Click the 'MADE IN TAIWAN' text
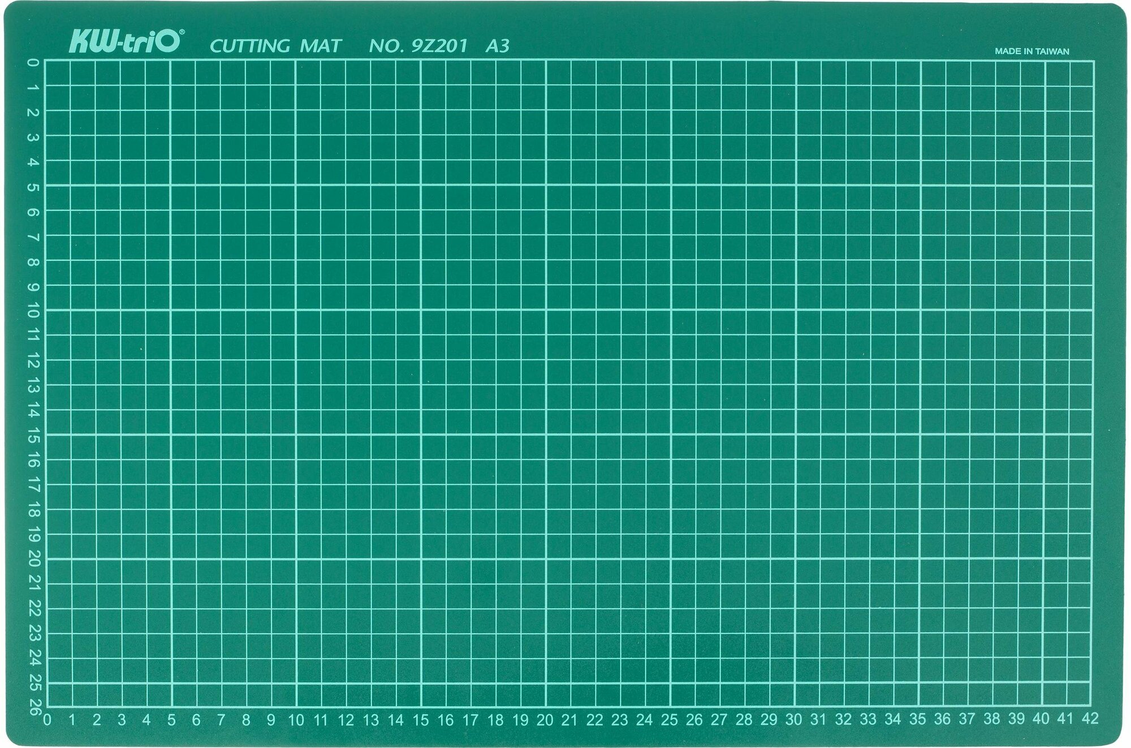Image resolution: width=1131 pixels, height=748 pixels. click(x=1032, y=51)
